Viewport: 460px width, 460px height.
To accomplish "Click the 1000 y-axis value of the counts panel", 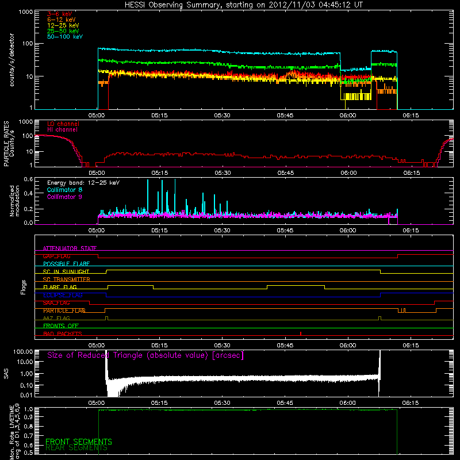I will point(26,12).
